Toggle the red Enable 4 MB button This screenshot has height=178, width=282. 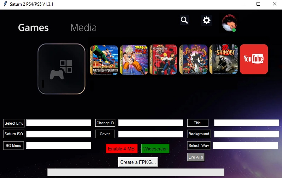pyautogui.click(x=121, y=149)
